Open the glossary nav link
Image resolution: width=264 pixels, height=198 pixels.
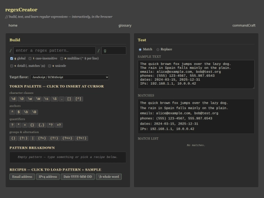[x=125, y=25]
